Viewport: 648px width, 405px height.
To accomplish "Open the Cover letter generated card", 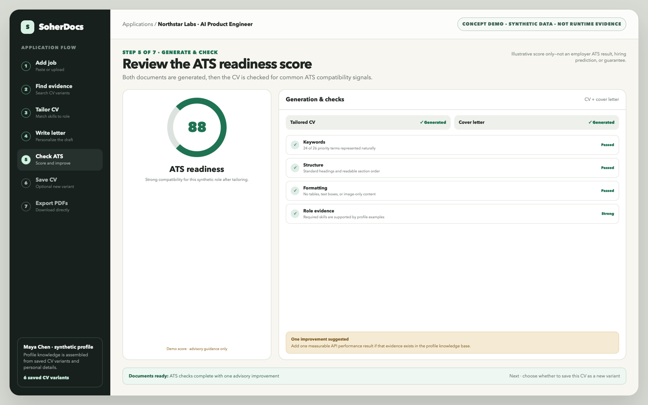I will (536, 122).
